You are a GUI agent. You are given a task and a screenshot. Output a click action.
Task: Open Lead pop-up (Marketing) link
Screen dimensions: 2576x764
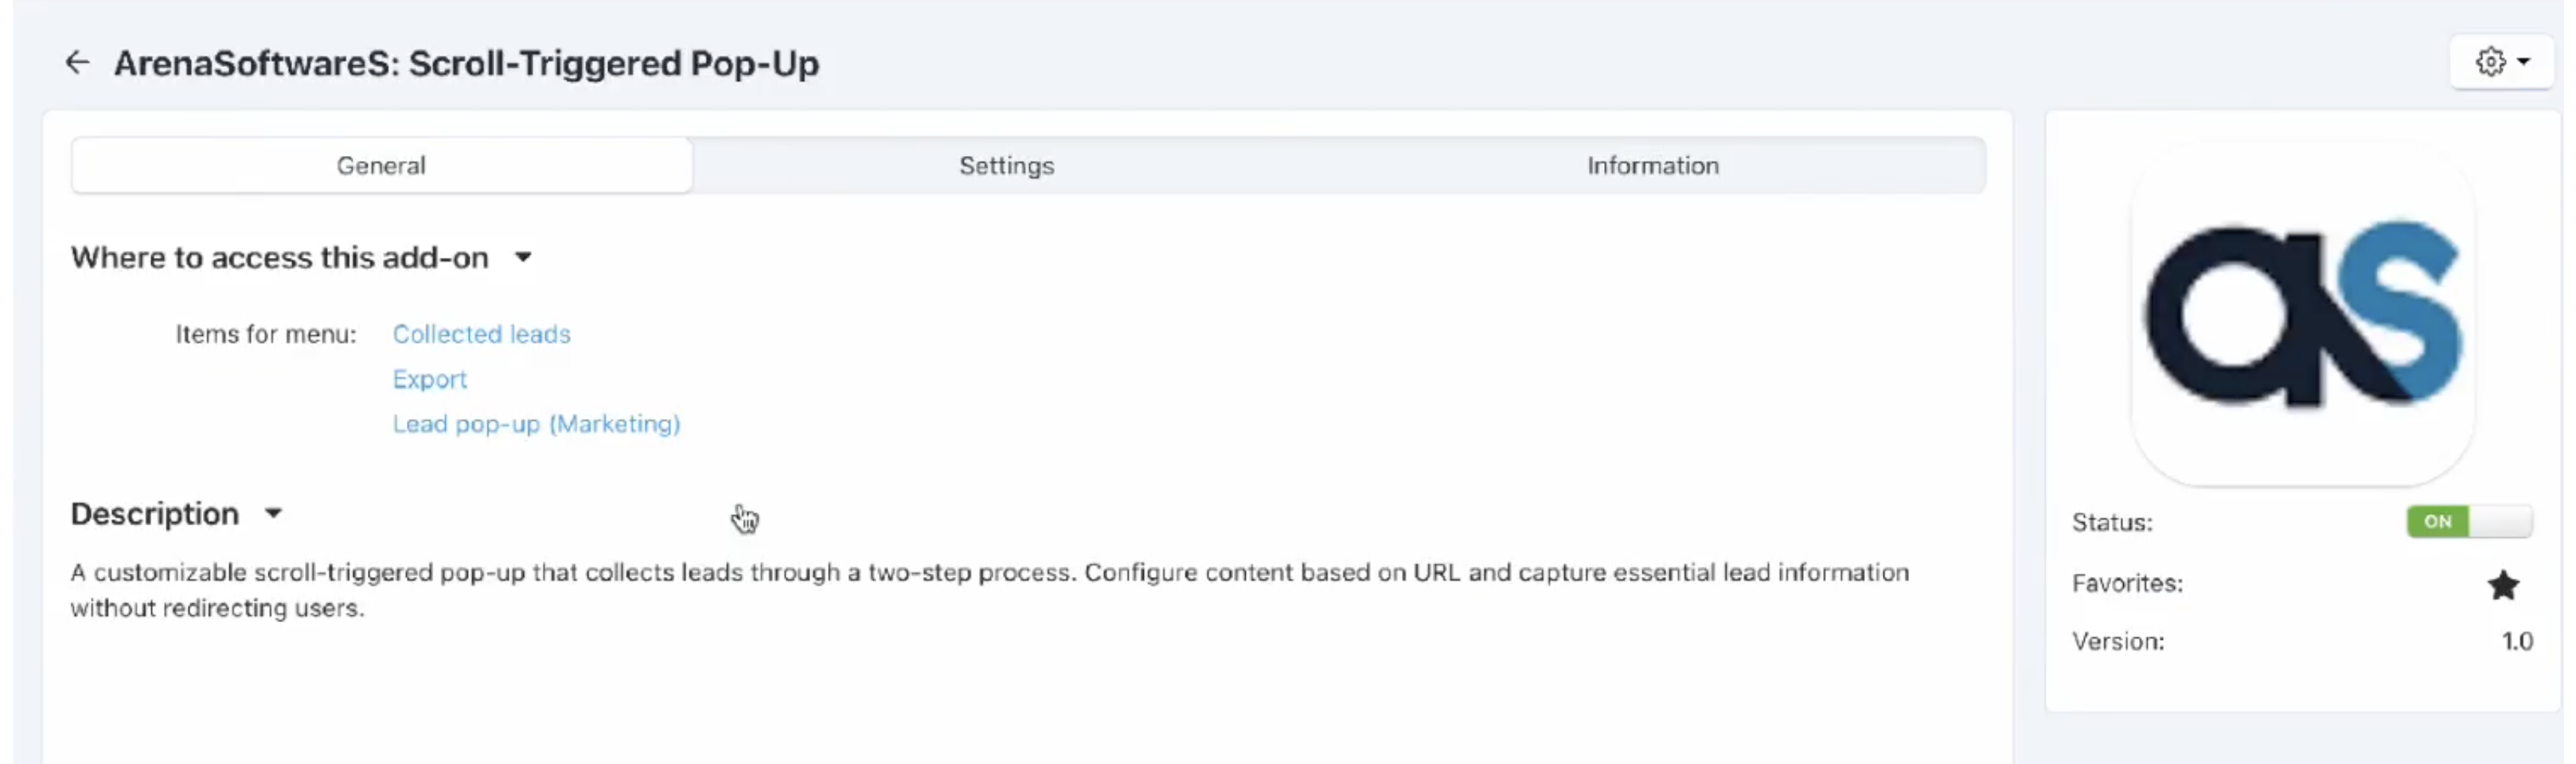(536, 424)
